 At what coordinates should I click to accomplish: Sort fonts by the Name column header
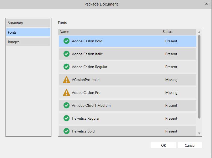coord(64,32)
